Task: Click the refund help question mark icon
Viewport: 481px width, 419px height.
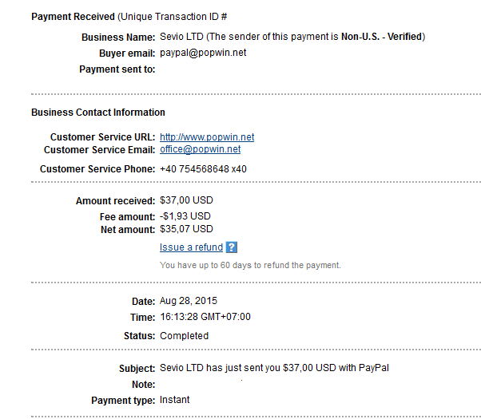Action: coord(231,247)
